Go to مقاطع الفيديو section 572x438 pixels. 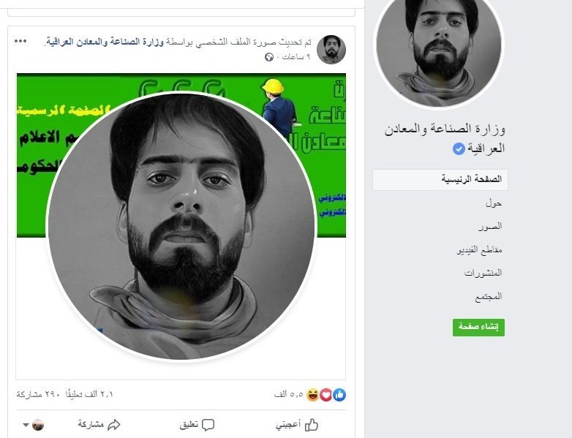click(x=479, y=250)
